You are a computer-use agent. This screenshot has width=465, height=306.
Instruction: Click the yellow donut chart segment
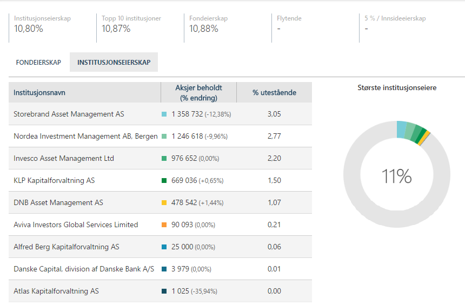coord(424,138)
